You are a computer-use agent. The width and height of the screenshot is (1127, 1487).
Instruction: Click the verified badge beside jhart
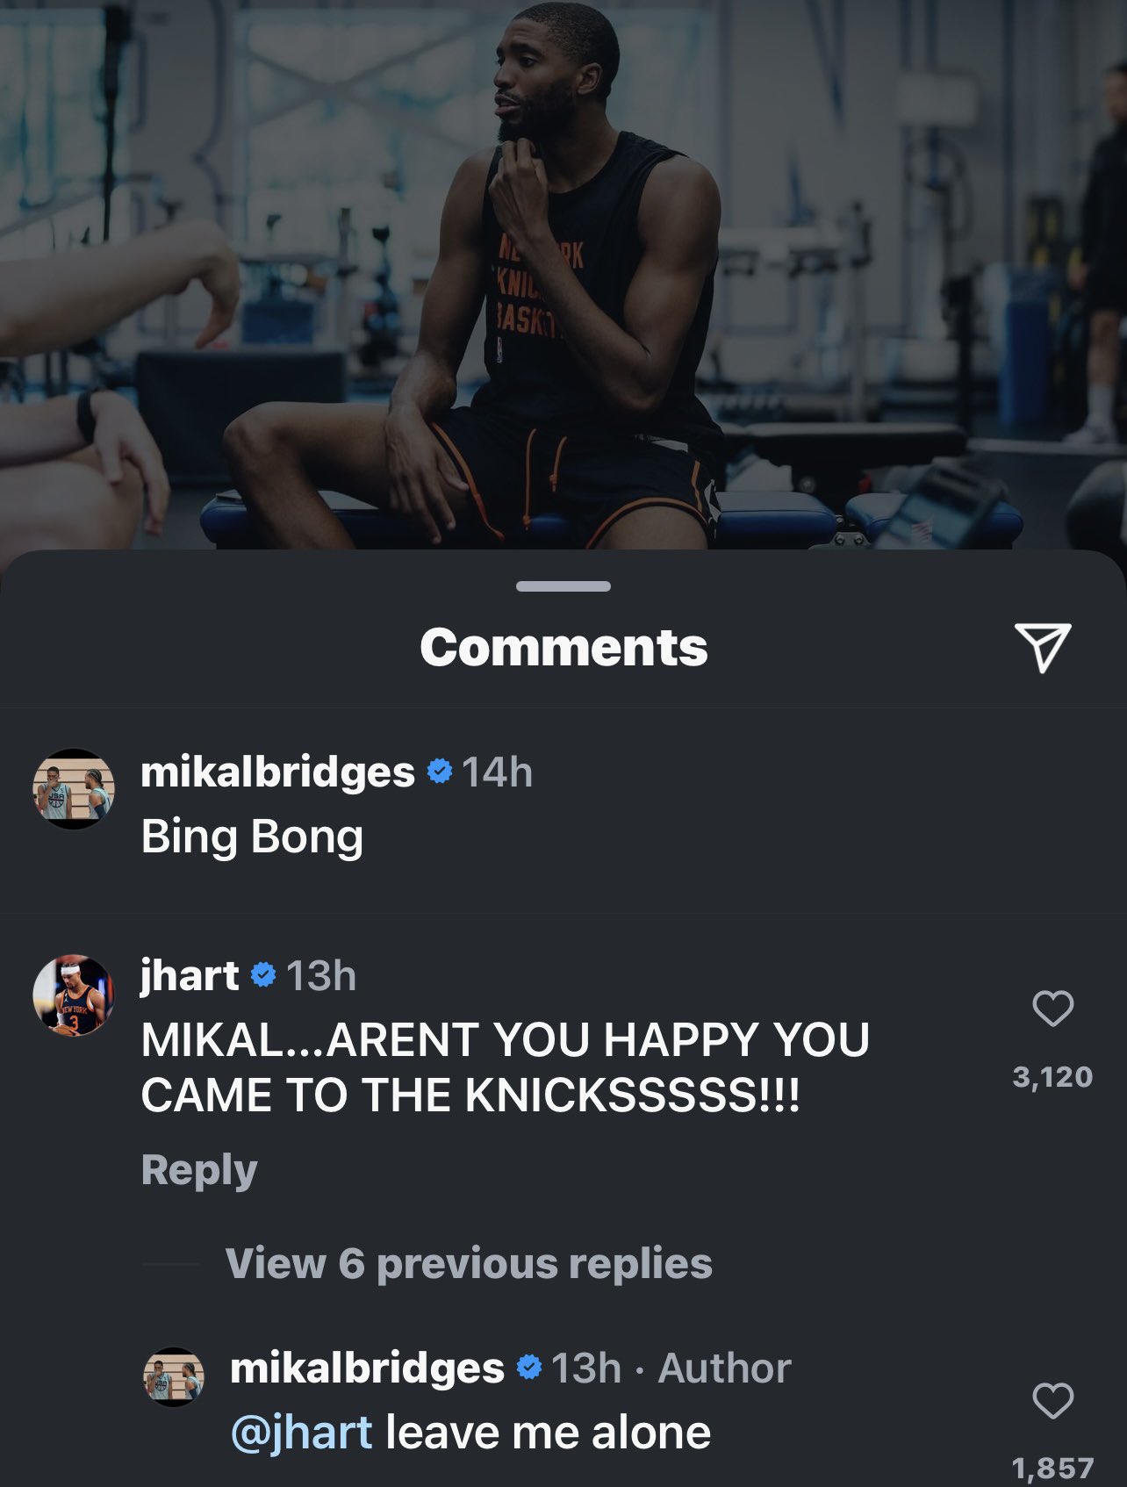(x=263, y=975)
